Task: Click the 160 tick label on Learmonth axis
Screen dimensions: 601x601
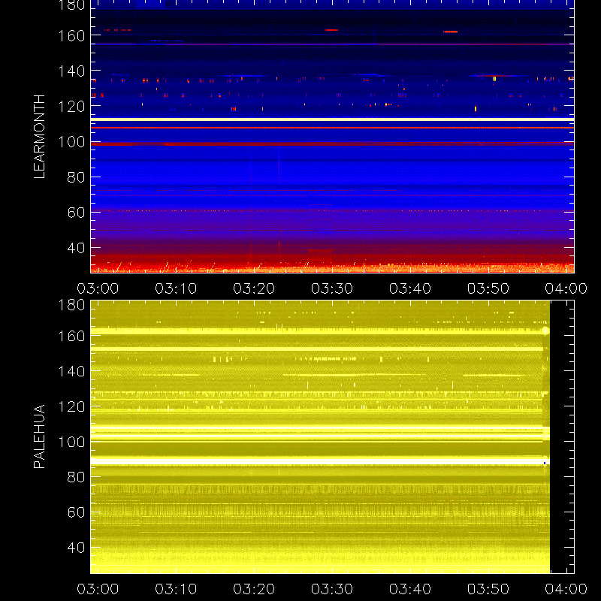Action: coord(71,36)
